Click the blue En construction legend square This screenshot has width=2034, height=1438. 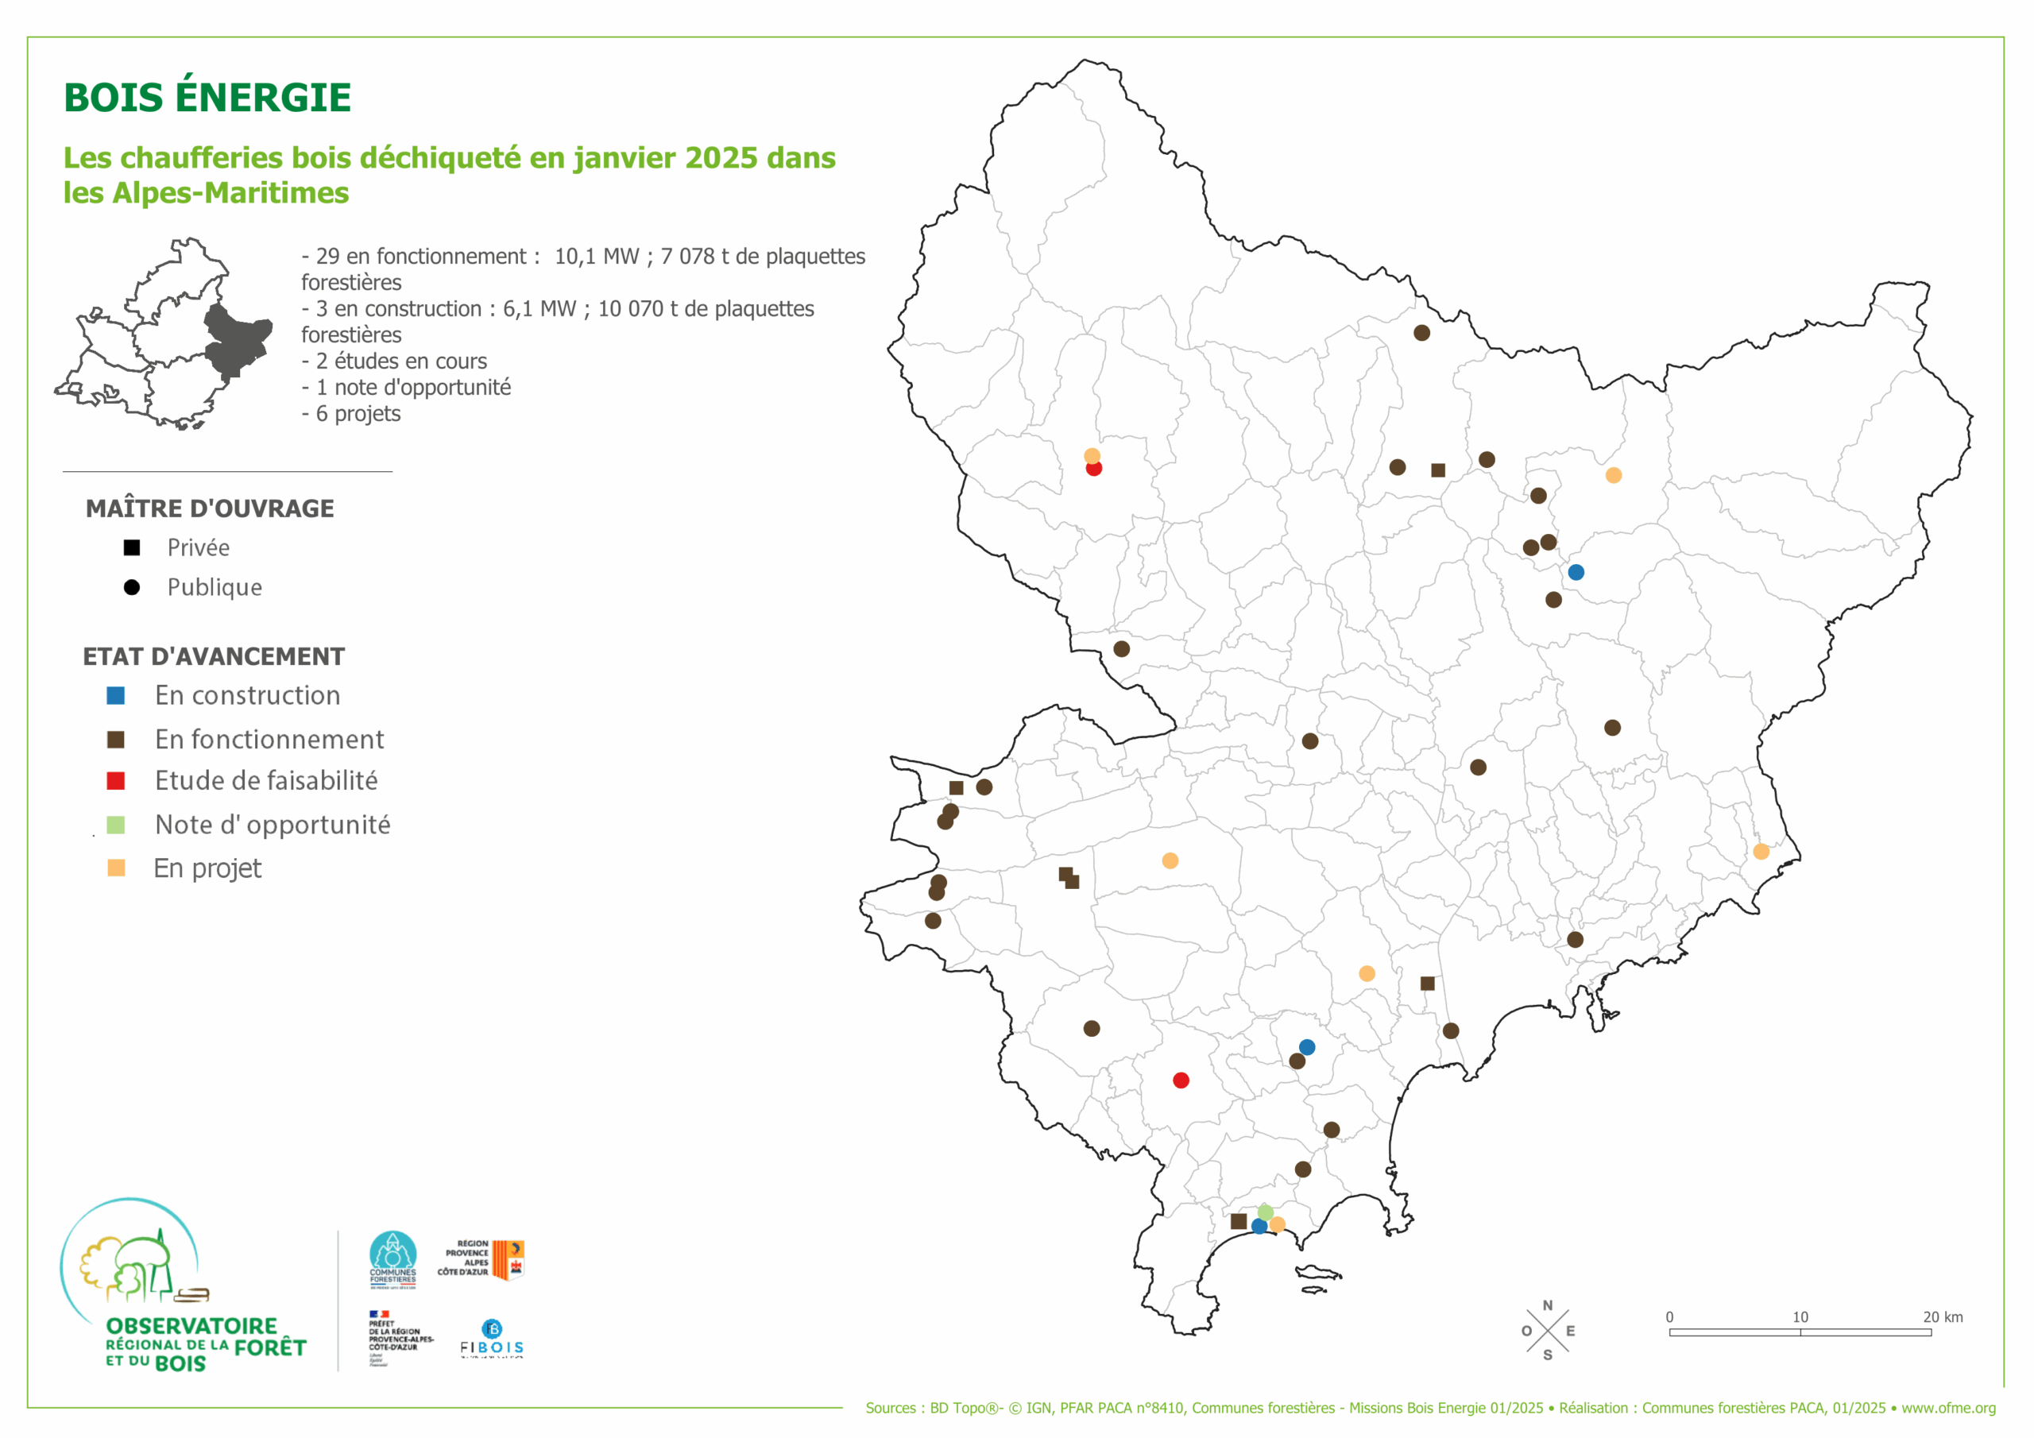point(115,695)
